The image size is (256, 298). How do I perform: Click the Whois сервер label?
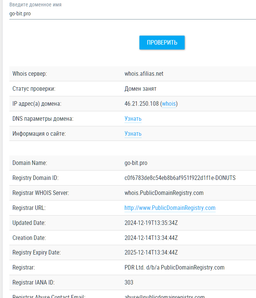[30, 74]
